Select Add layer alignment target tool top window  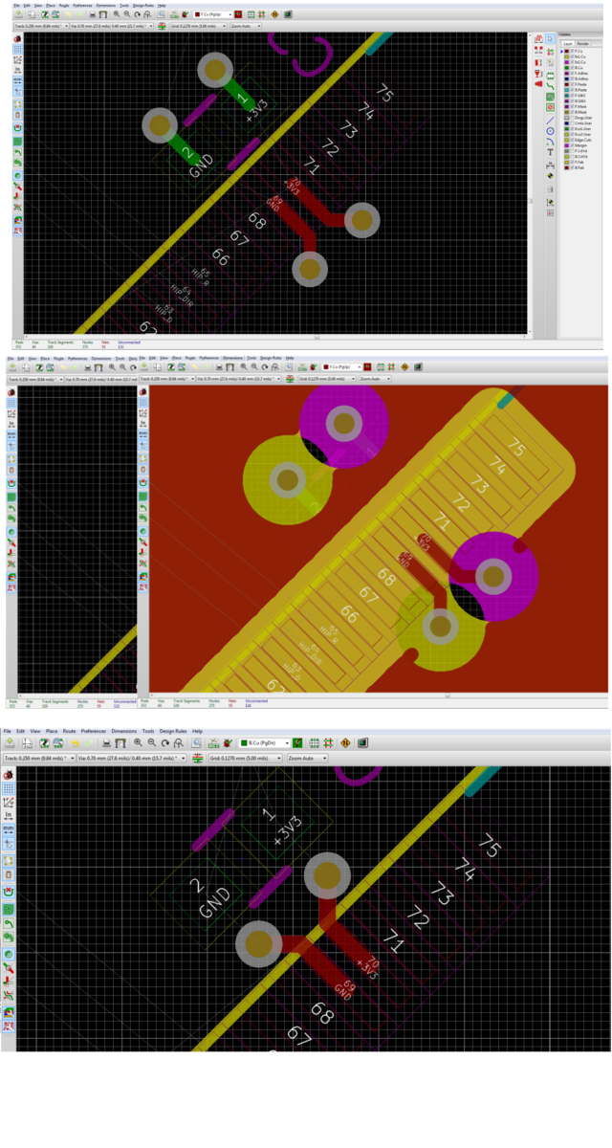click(x=550, y=176)
